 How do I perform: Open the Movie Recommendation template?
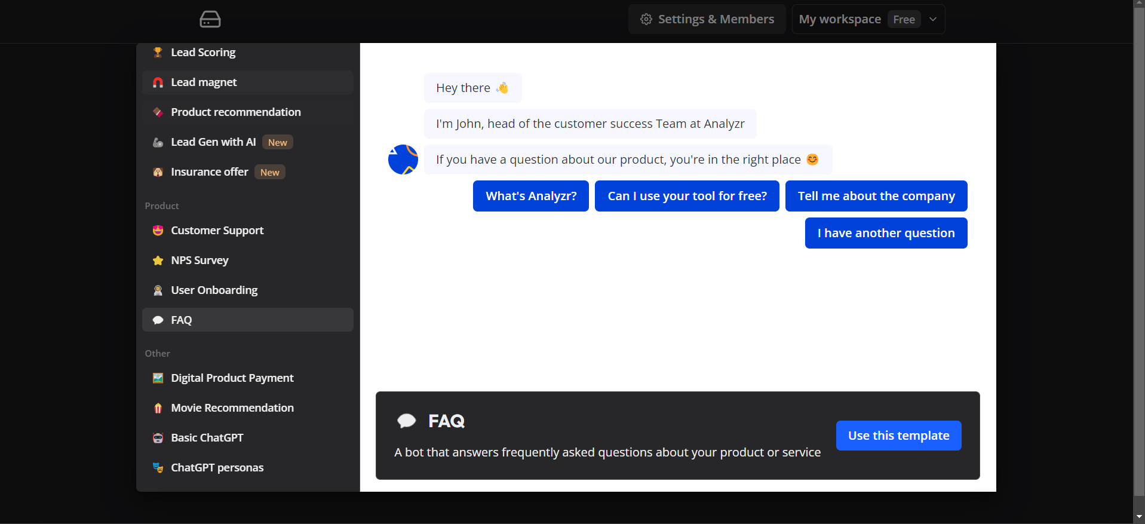pyautogui.click(x=248, y=408)
